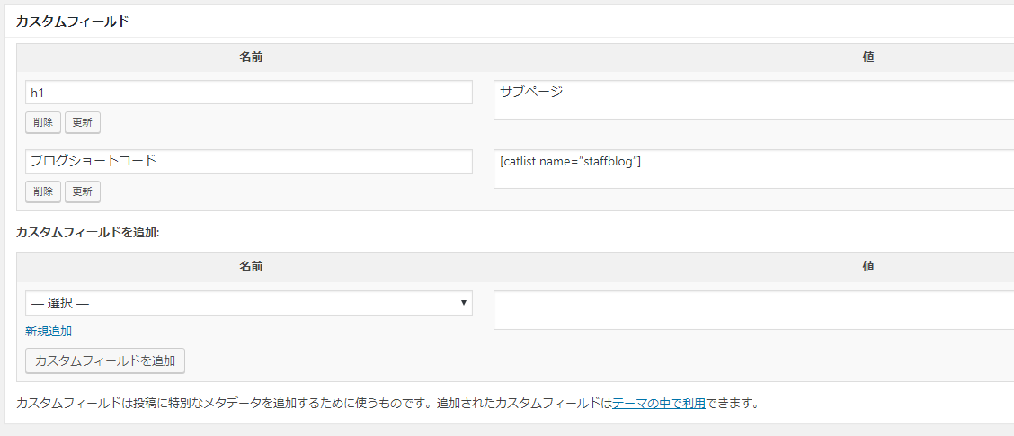Click the h1 name input field
The width and height of the screenshot is (1014, 436).
click(x=249, y=93)
